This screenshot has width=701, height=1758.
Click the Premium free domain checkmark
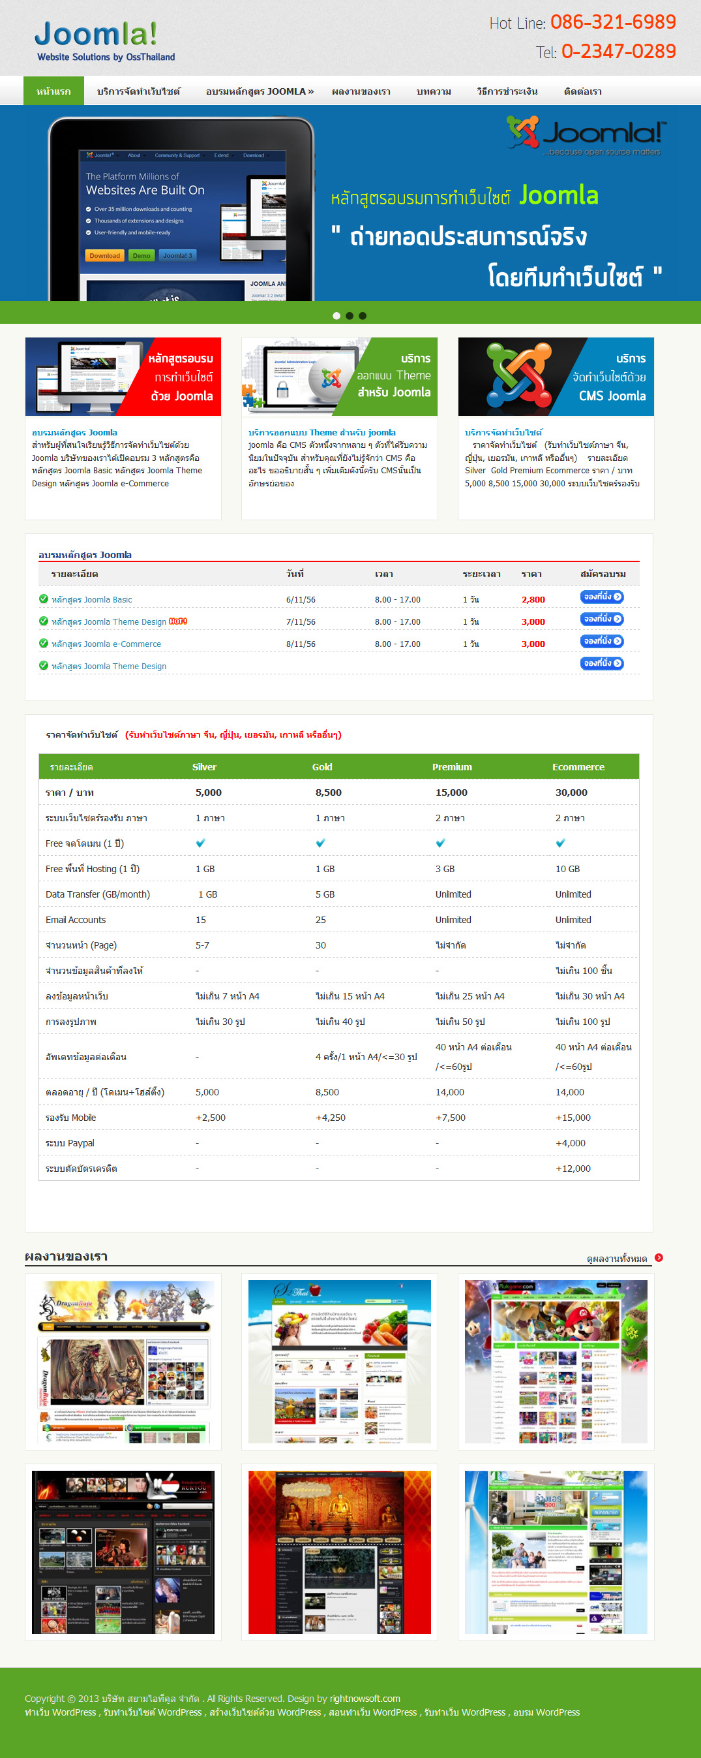[x=441, y=843]
